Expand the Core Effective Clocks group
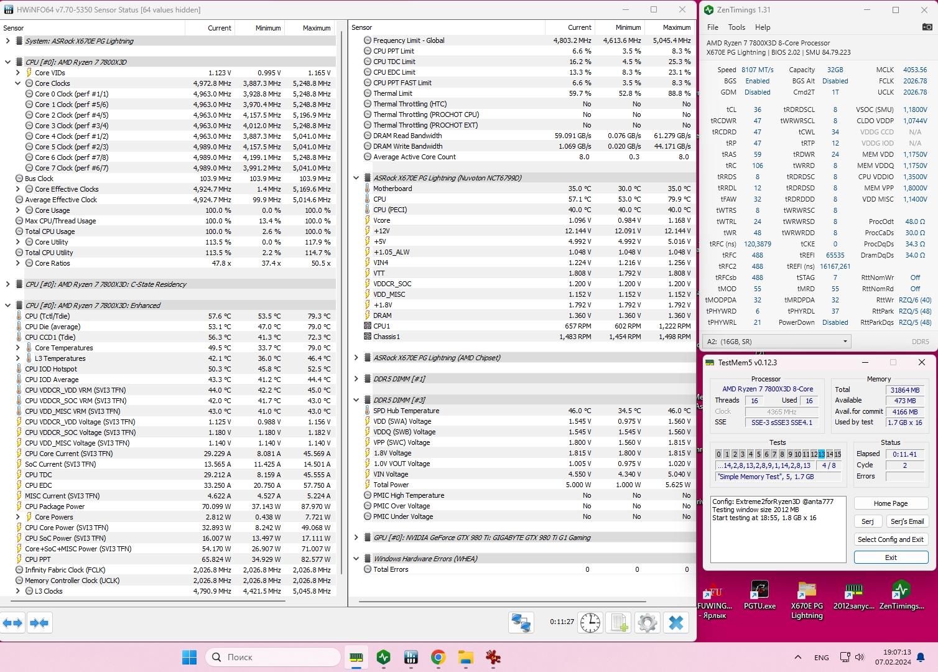 pyautogui.click(x=17, y=189)
